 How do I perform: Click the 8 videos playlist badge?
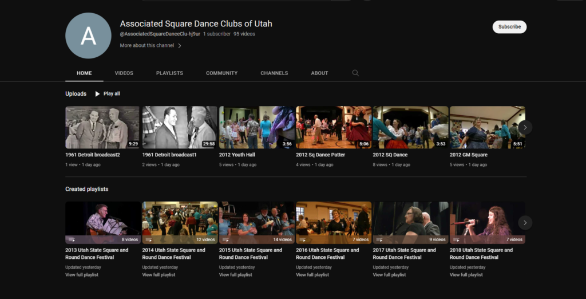coord(130,239)
